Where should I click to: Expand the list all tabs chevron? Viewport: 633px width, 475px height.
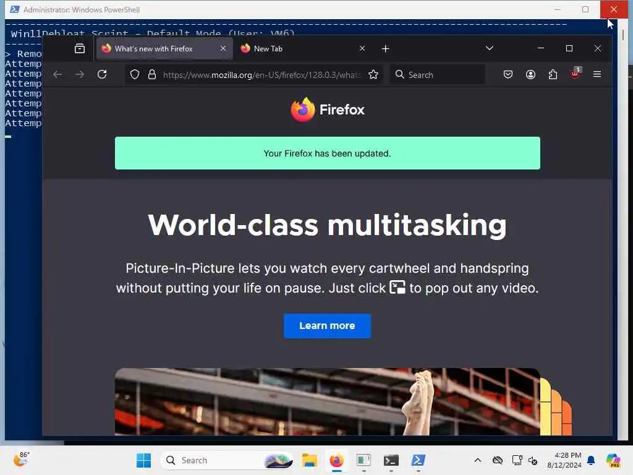pyautogui.click(x=490, y=48)
